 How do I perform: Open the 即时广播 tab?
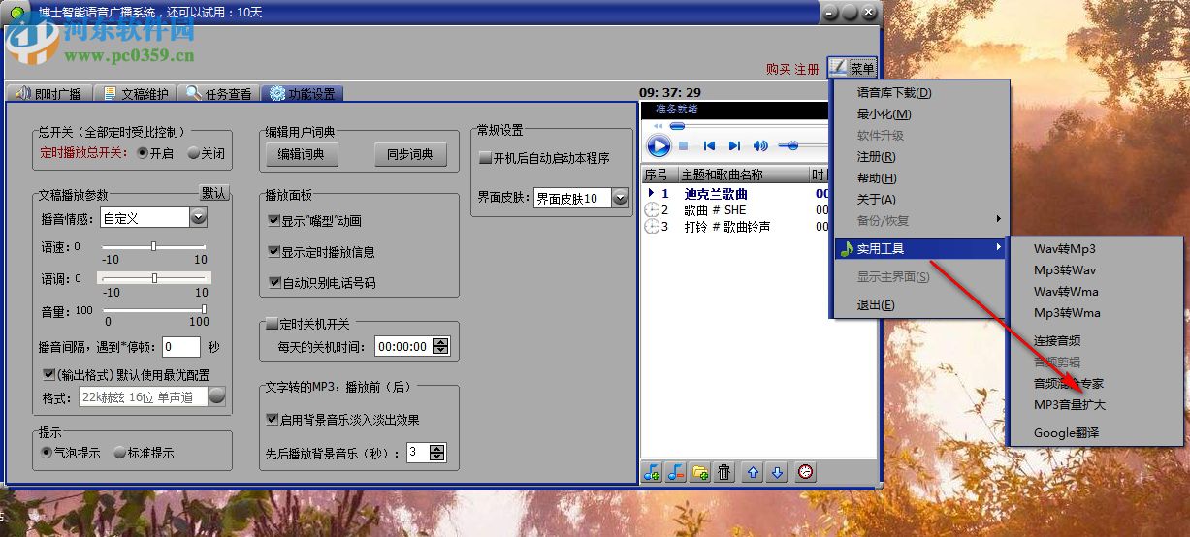(48, 94)
